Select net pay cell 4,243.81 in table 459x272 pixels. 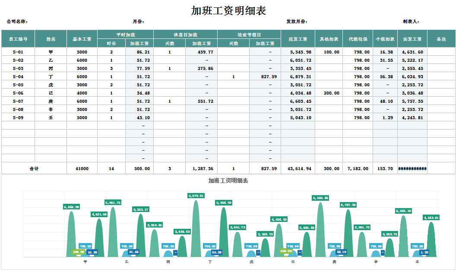[x=412, y=117]
